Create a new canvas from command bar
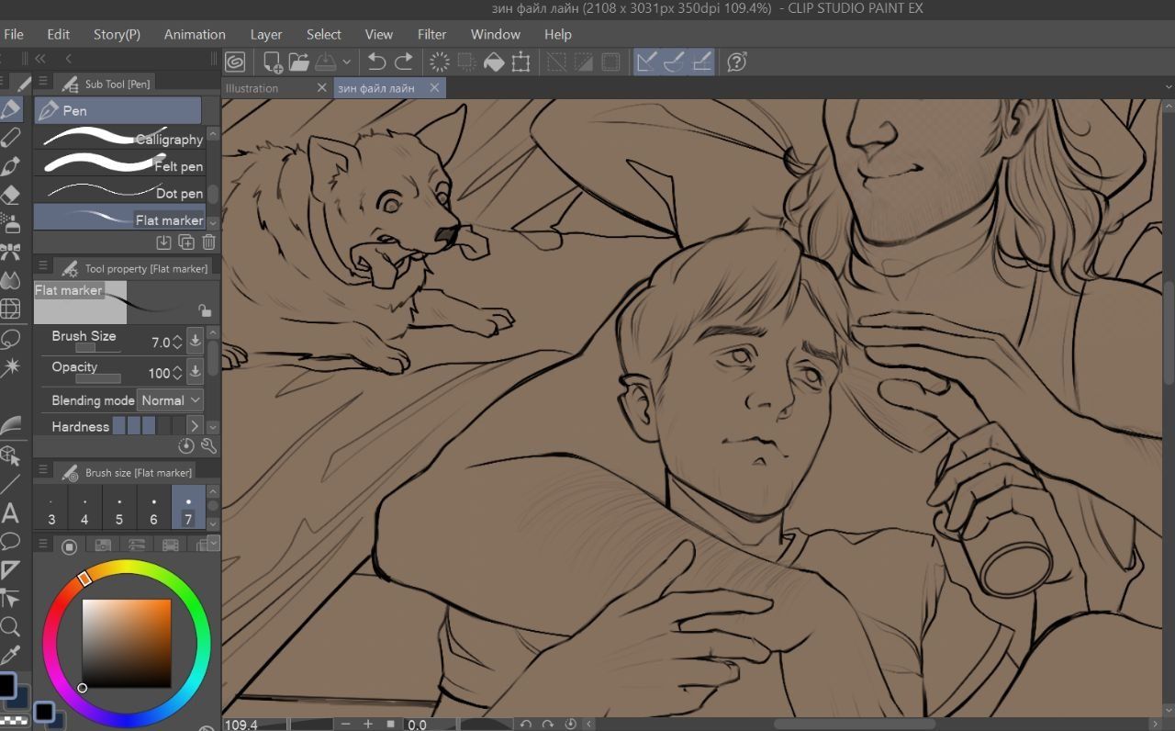Viewport: 1175px width, 731px height. (x=273, y=62)
